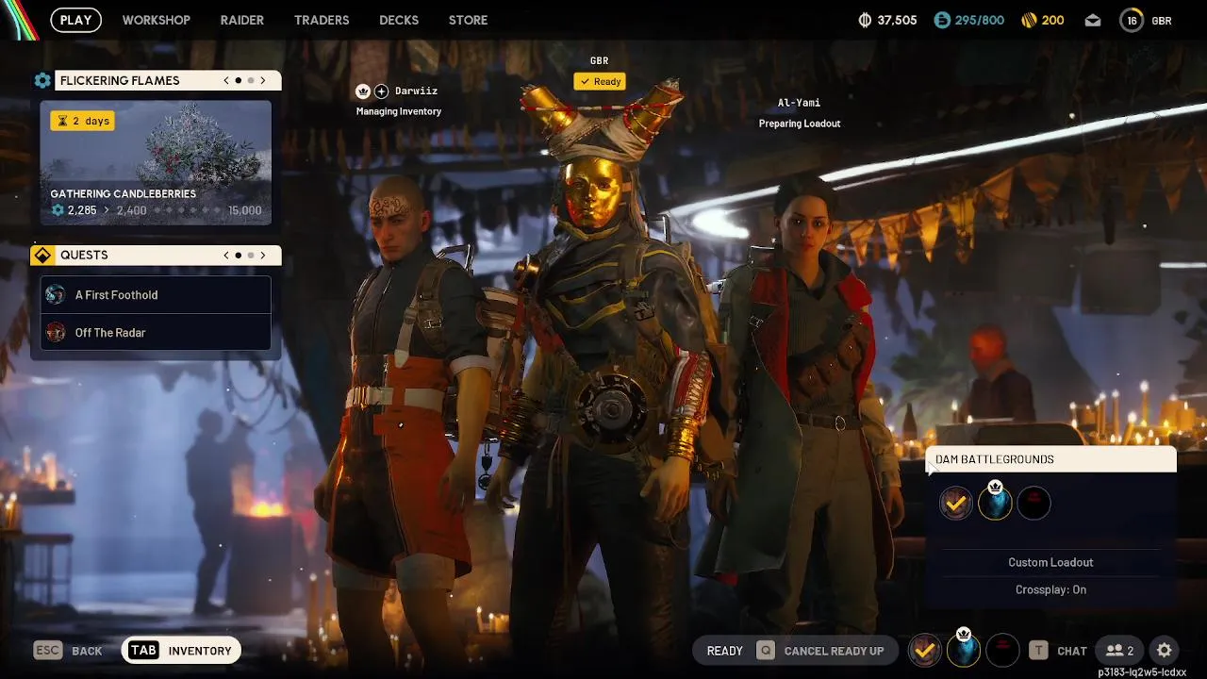Click the crowned blue squad avatar in bottom bar
Viewport: 1207px width, 679px height.
[964, 649]
